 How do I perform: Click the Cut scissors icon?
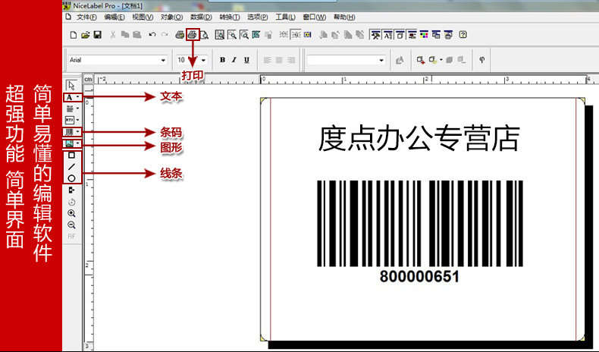113,35
